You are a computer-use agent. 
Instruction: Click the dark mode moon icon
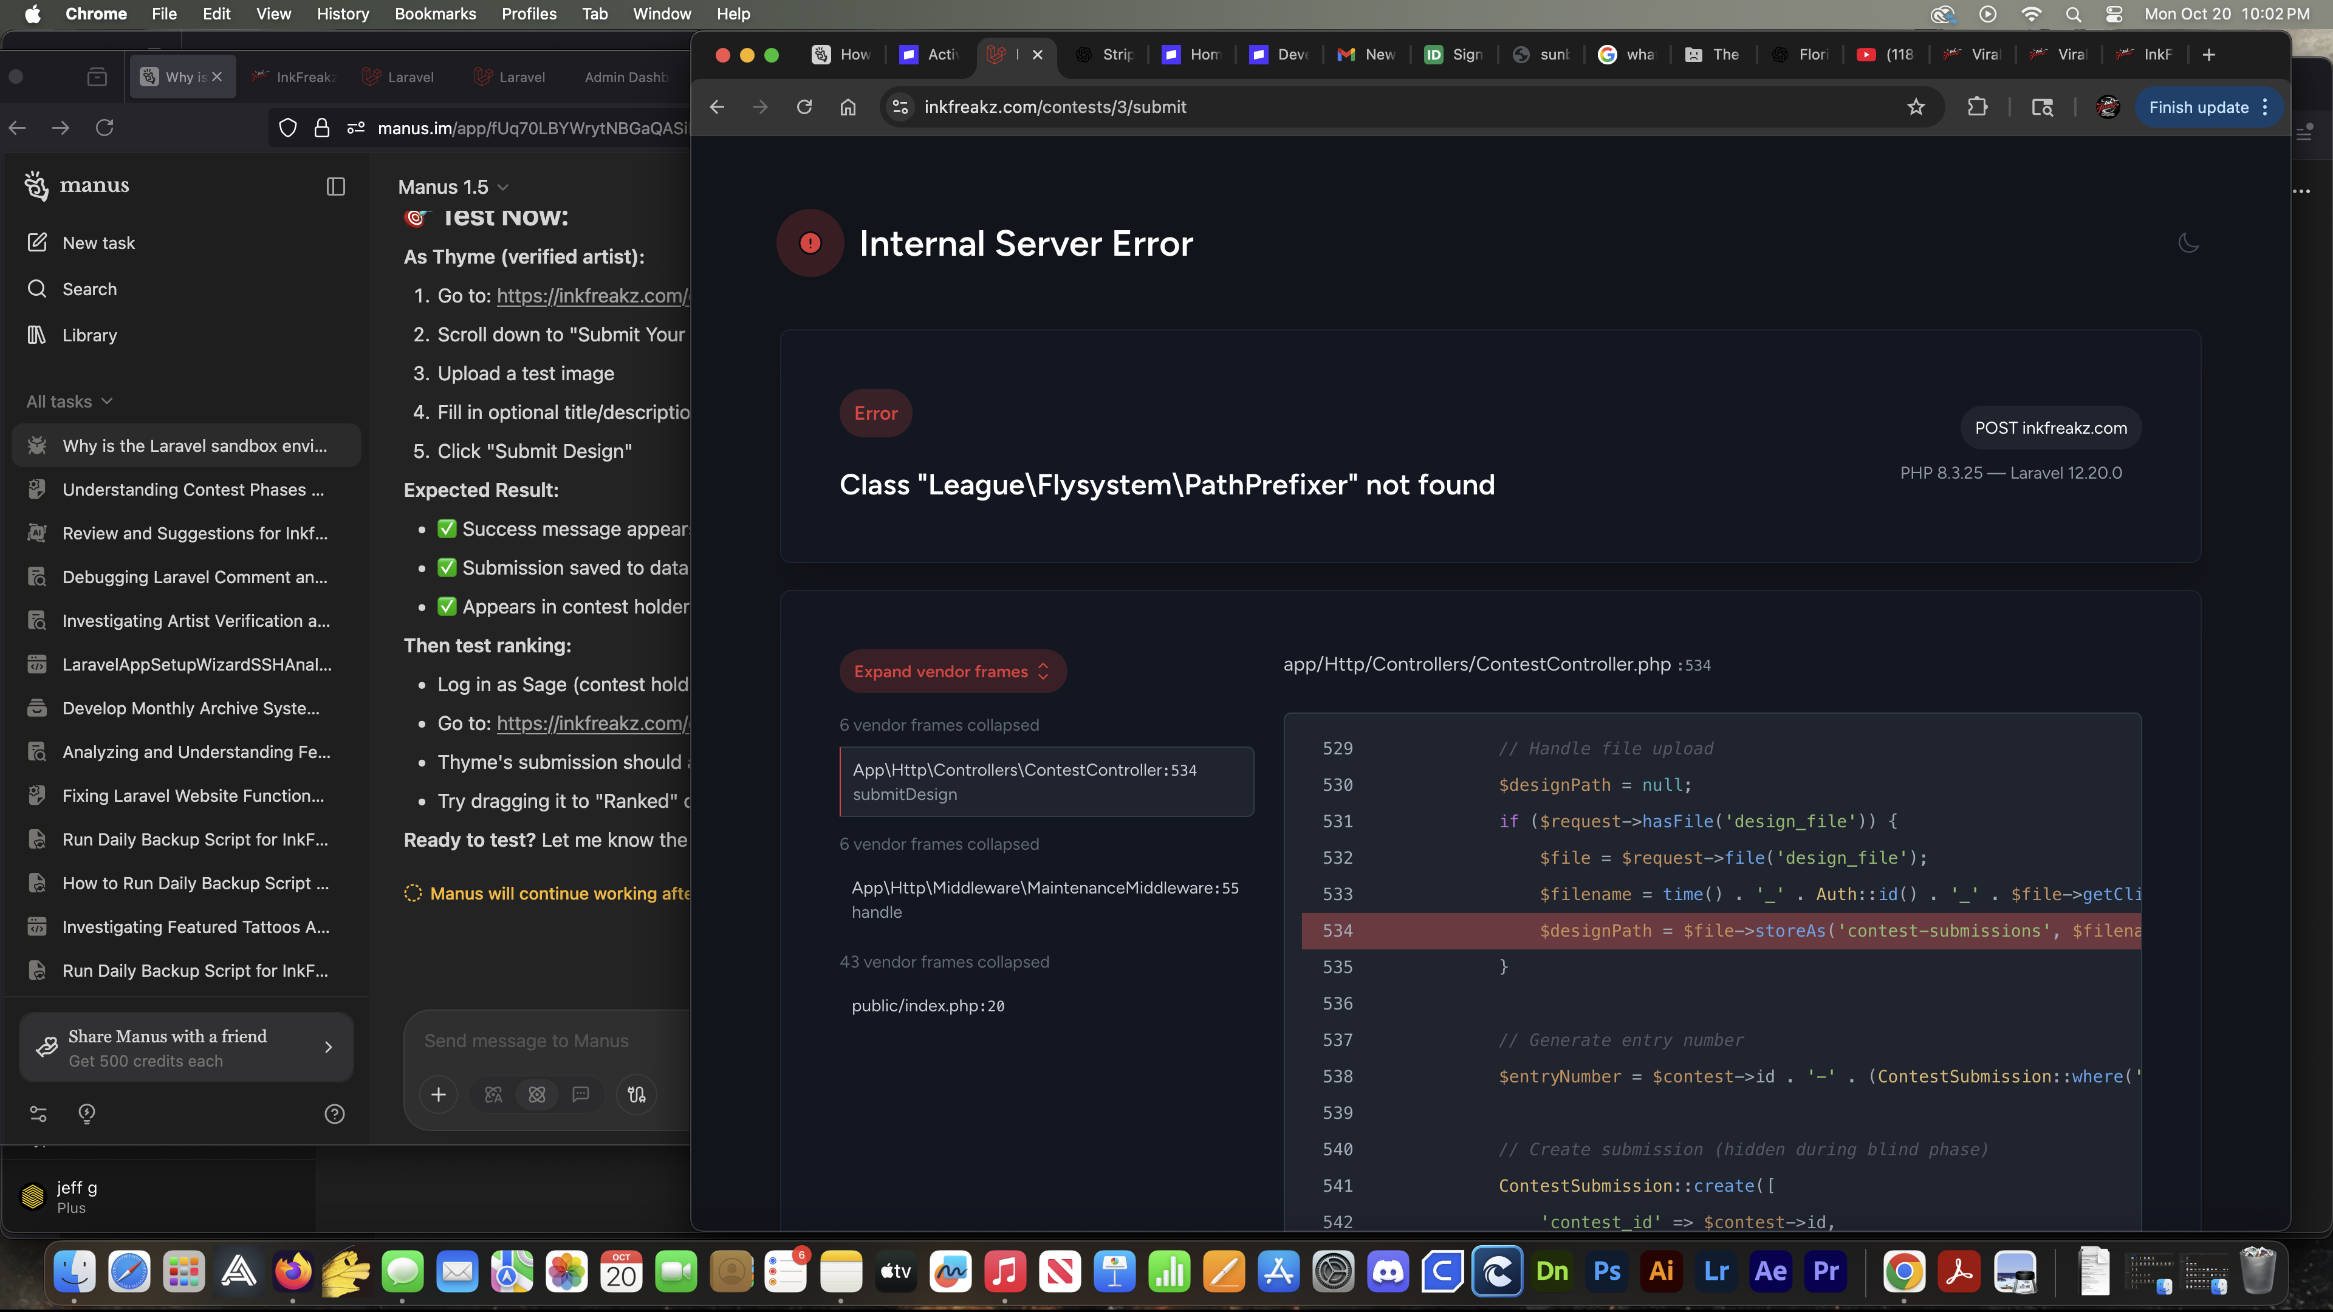pos(2188,243)
